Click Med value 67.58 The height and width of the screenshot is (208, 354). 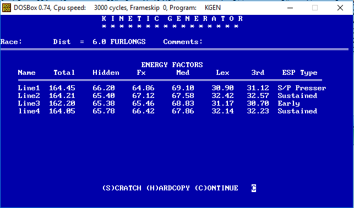tap(183, 95)
